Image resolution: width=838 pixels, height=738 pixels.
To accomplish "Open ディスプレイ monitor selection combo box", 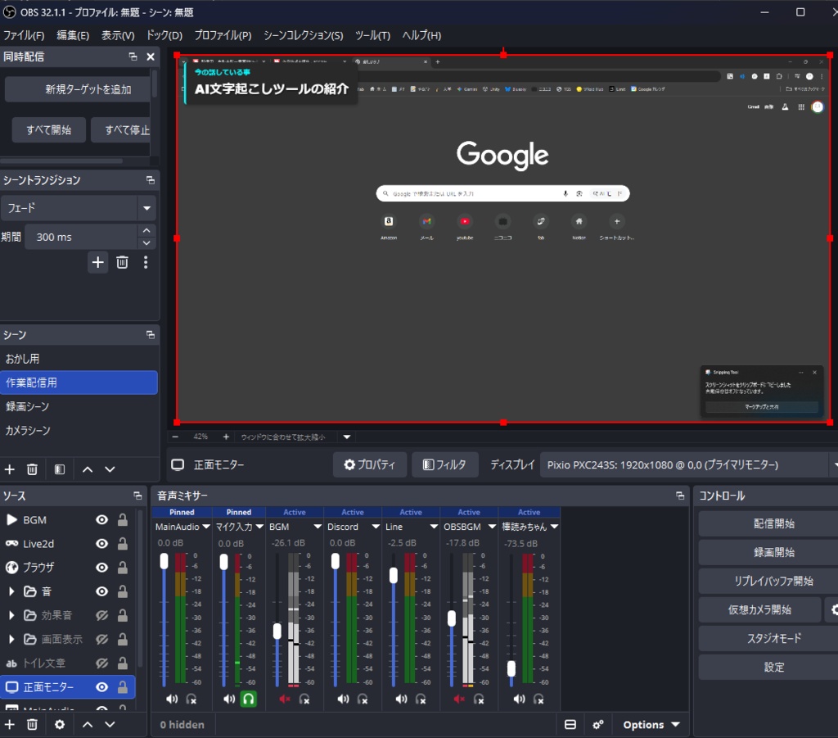I will [x=689, y=464].
